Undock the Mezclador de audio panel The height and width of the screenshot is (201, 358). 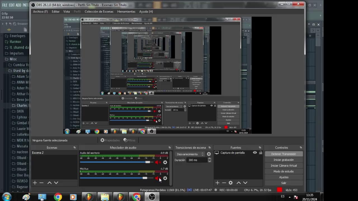click(x=169, y=148)
